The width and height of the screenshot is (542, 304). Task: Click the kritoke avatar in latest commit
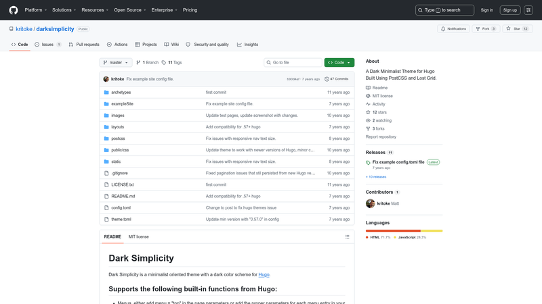click(x=106, y=79)
